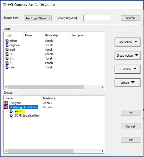Click the Search button
The image size is (144, 157).
coord(130,18)
